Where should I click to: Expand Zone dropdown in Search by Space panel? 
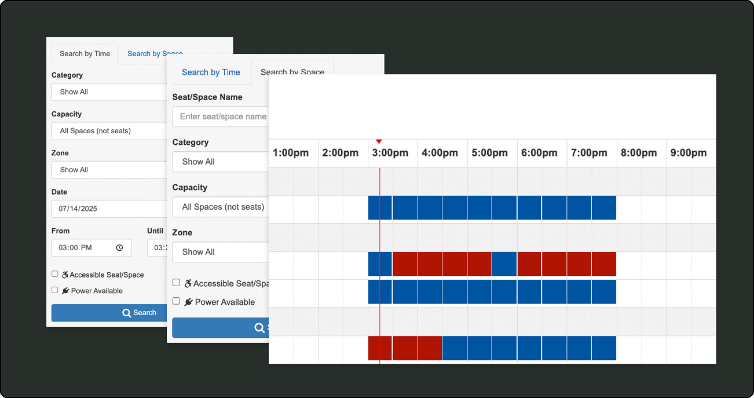point(221,252)
